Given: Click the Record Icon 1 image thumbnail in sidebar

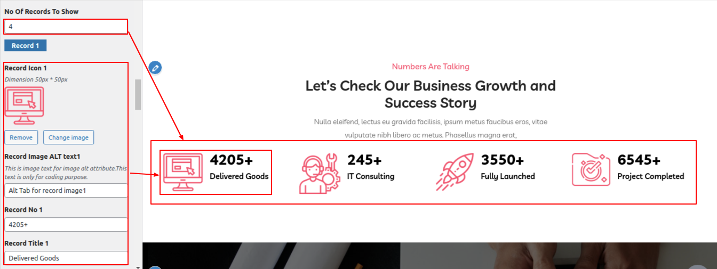Looking at the screenshot, I should 24,105.
